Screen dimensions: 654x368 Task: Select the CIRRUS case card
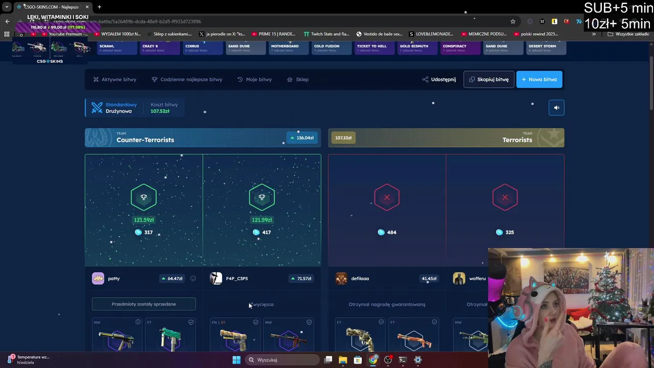coord(203,48)
